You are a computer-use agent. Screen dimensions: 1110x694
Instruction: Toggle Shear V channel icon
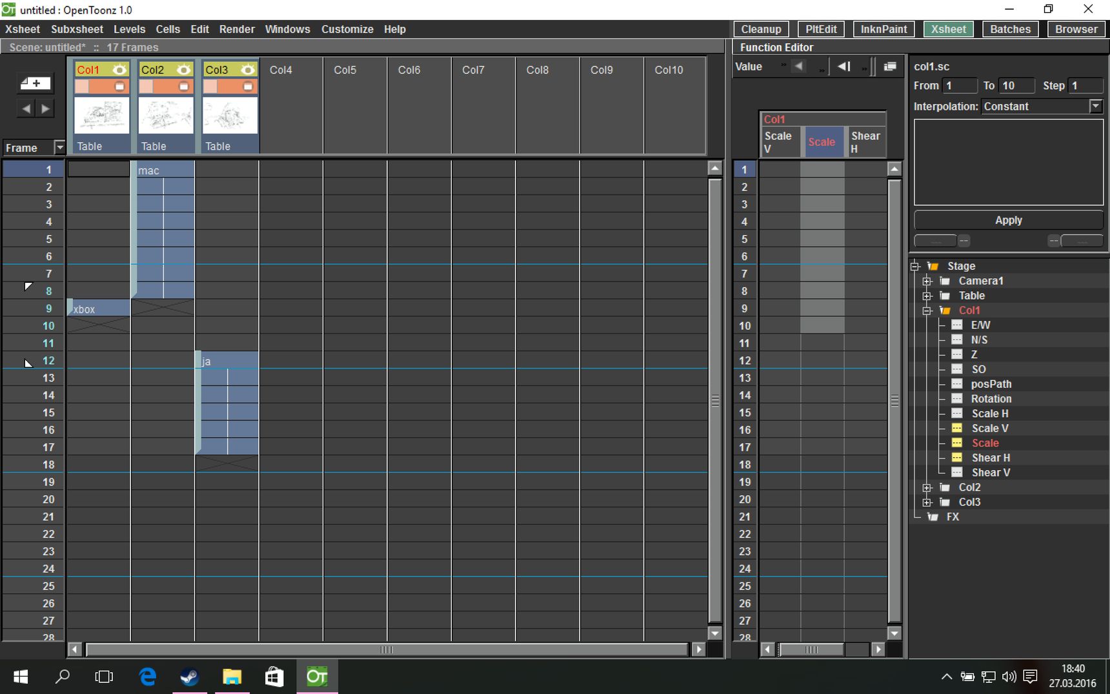pos(957,473)
